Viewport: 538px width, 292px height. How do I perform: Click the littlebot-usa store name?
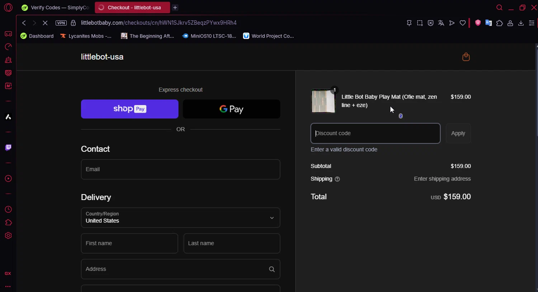(102, 57)
